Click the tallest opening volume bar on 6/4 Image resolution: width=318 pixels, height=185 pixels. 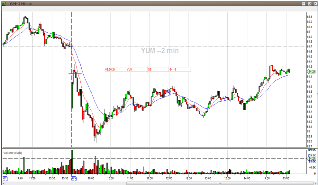point(72,162)
